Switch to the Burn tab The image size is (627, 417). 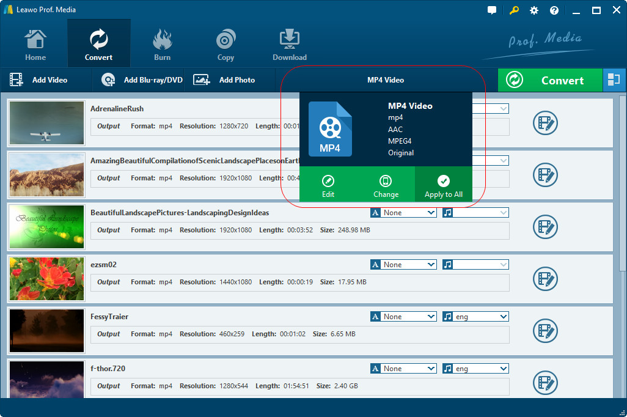[x=162, y=46]
